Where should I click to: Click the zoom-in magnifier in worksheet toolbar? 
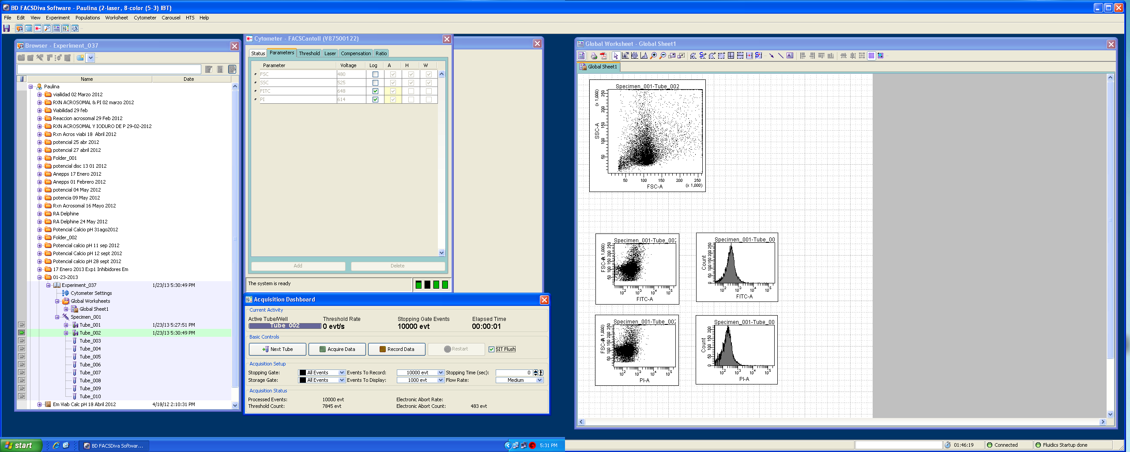click(653, 56)
